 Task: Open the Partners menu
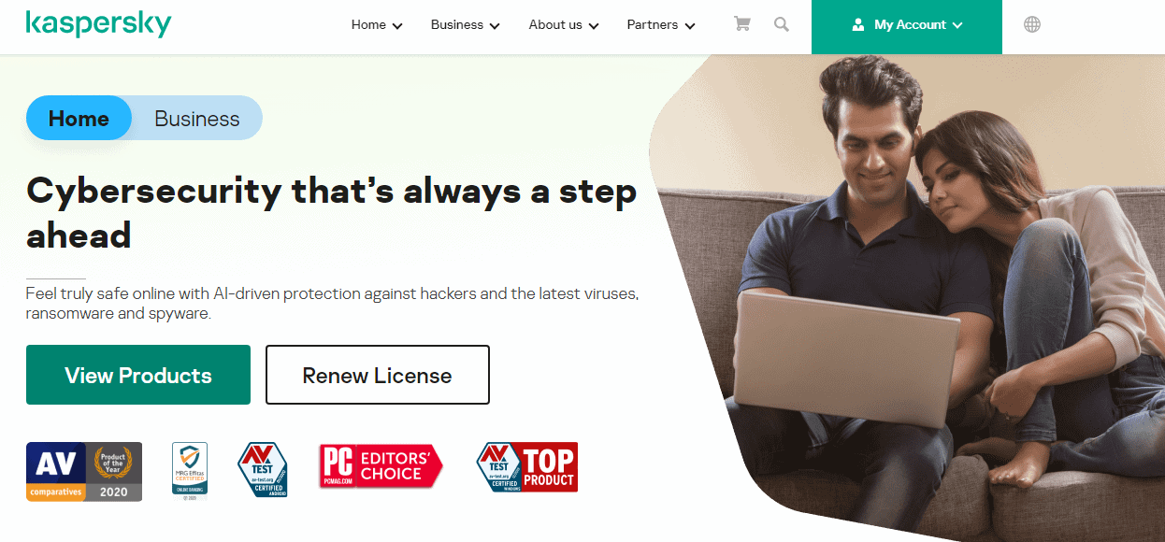(661, 25)
